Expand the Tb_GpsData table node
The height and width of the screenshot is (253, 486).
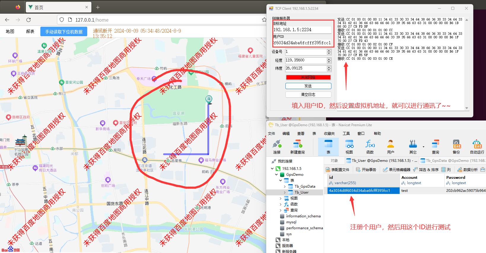[x=285, y=186]
